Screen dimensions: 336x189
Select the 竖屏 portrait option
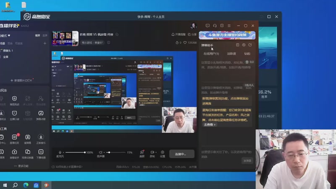point(45,36)
